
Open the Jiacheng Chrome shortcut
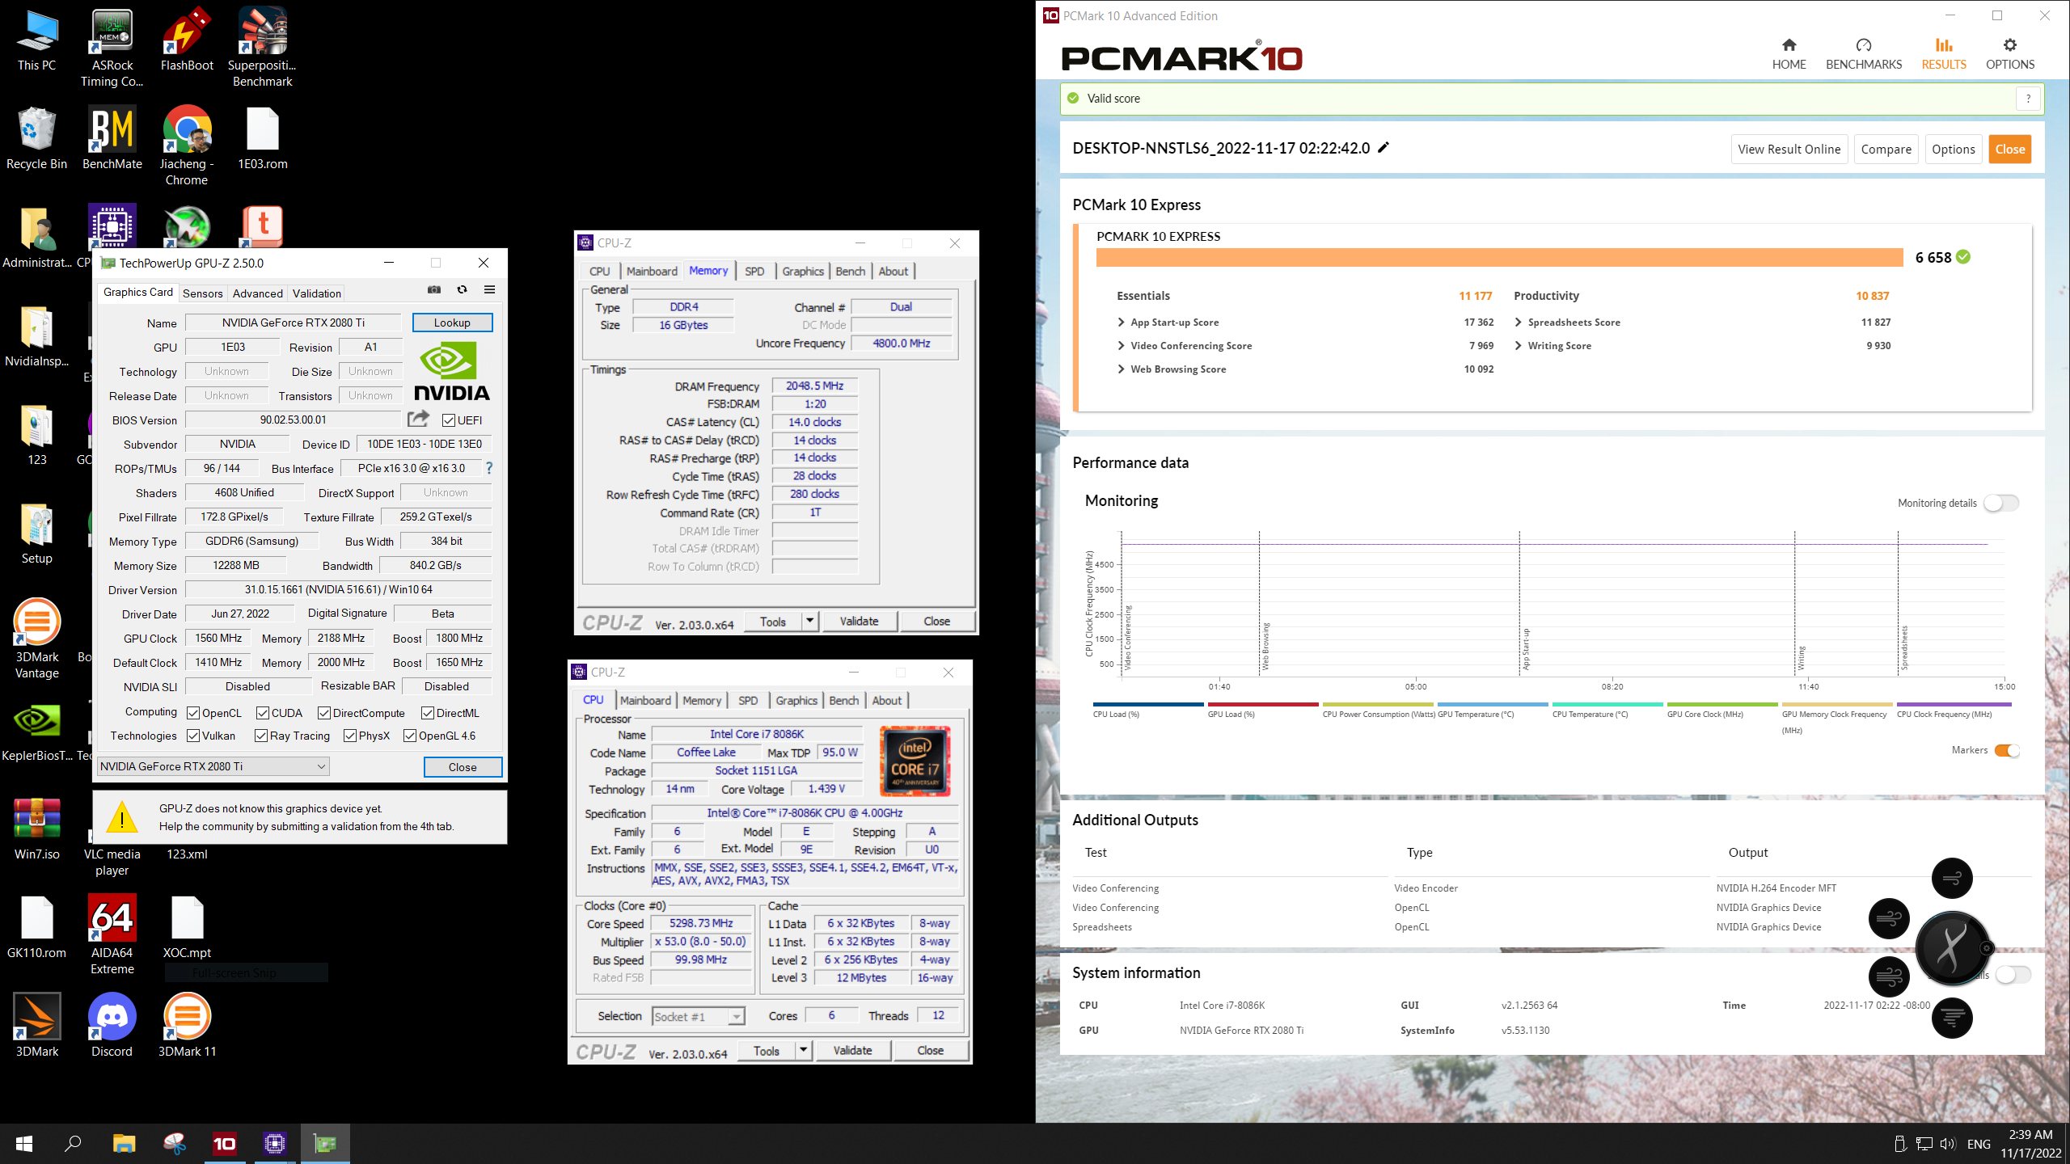point(187,145)
